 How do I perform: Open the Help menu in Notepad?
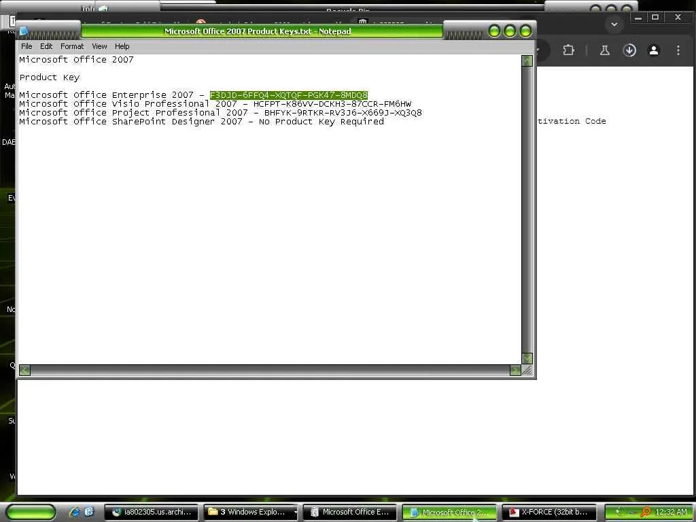[122, 46]
